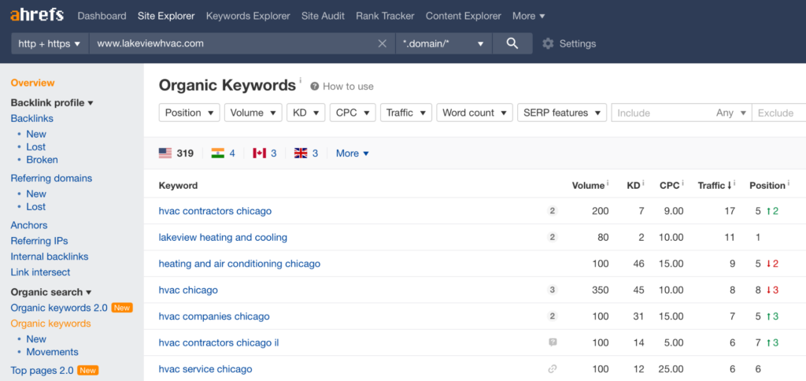The height and width of the screenshot is (381, 806).
Task: Open the Referring domains link
Action: (x=51, y=179)
